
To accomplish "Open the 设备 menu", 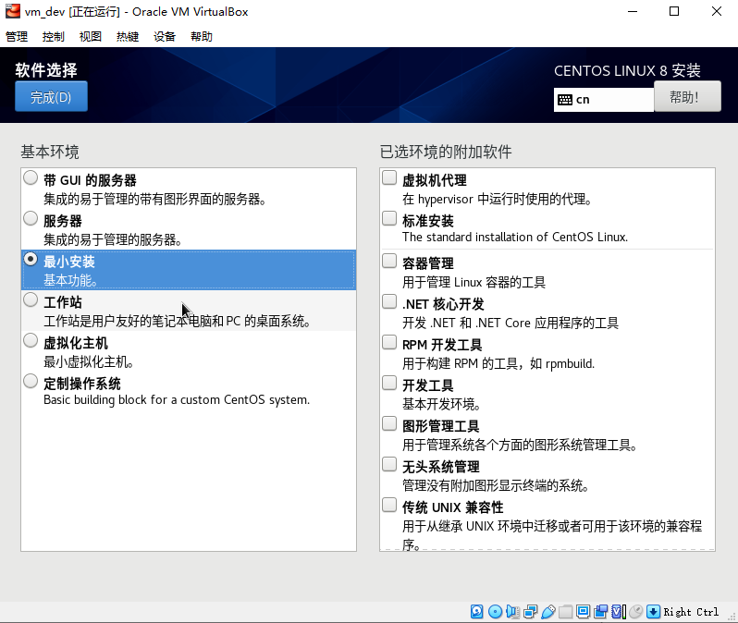I will (x=165, y=37).
